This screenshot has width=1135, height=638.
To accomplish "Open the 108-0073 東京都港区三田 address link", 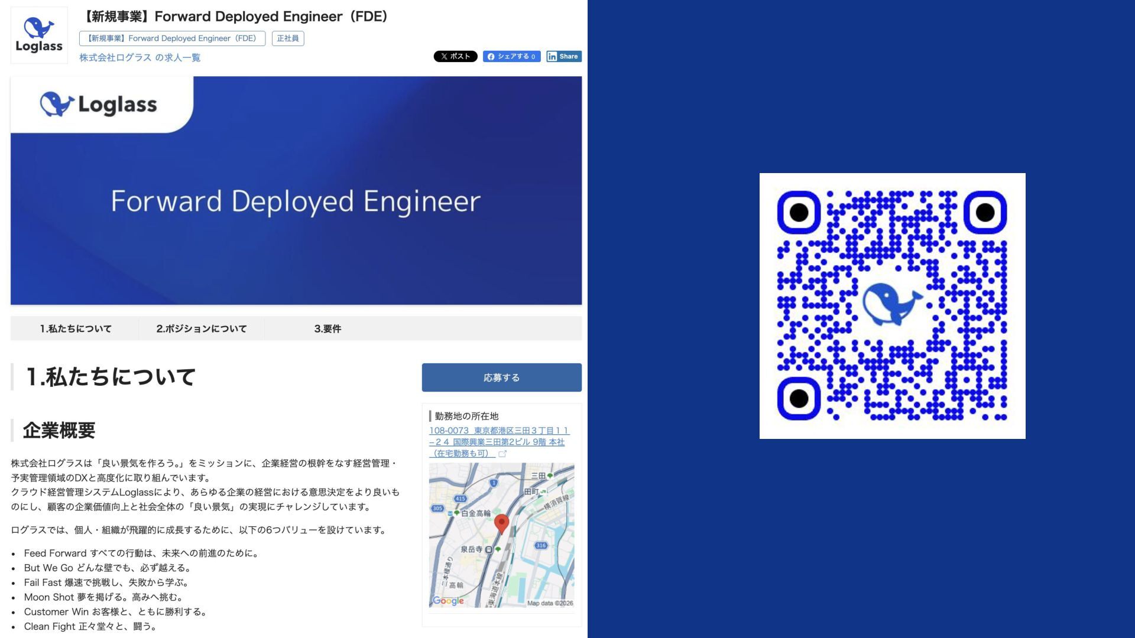I will (x=499, y=442).
